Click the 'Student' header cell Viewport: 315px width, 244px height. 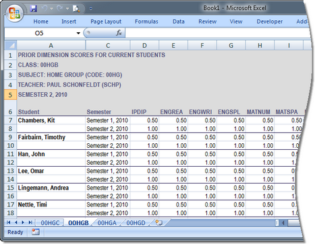(x=51, y=112)
